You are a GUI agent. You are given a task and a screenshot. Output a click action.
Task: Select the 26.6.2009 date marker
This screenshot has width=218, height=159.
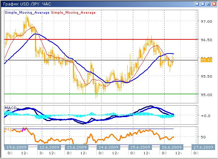click(x=170, y=147)
